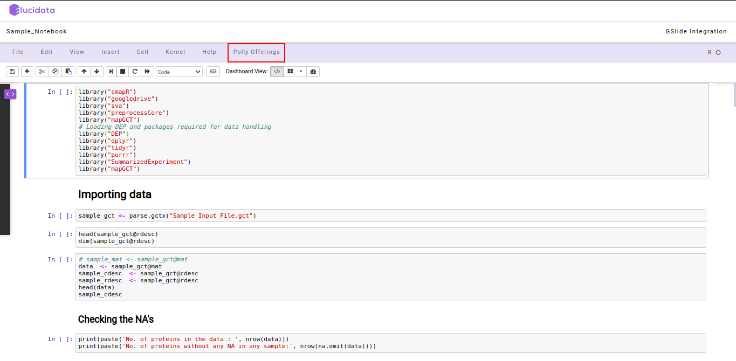
Task: Click the Sample_Notebook title
Action: 37,31
